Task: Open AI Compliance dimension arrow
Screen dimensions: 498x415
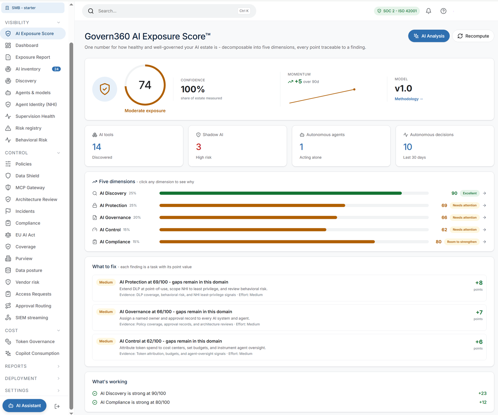Action: [x=485, y=242]
